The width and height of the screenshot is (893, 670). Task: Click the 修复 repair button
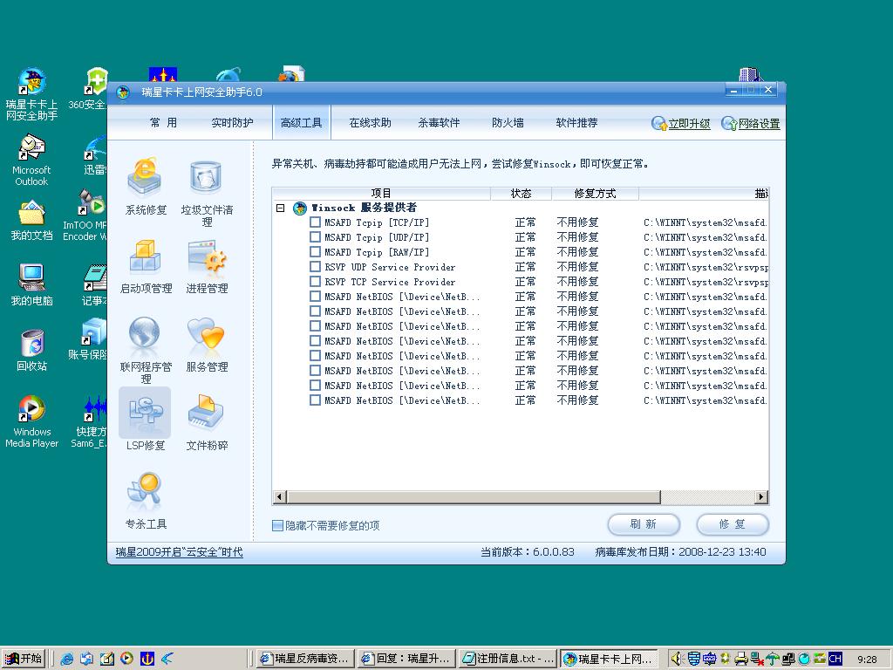point(733,524)
